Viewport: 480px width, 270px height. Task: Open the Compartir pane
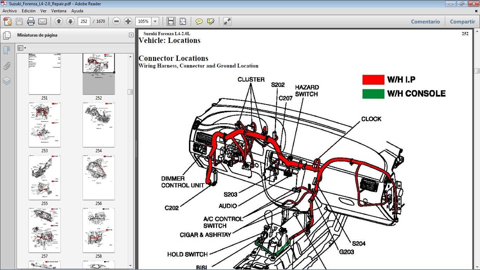click(x=462, y=21)
